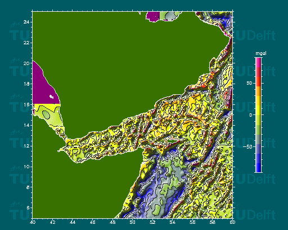Click the small purple patch at map's top edge
Screen dimensions: 288x230
[152, 16]
